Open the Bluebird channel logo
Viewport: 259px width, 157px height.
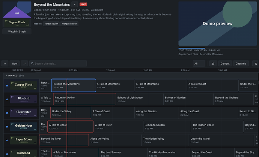pyautogui.click(x=24, y=99)
